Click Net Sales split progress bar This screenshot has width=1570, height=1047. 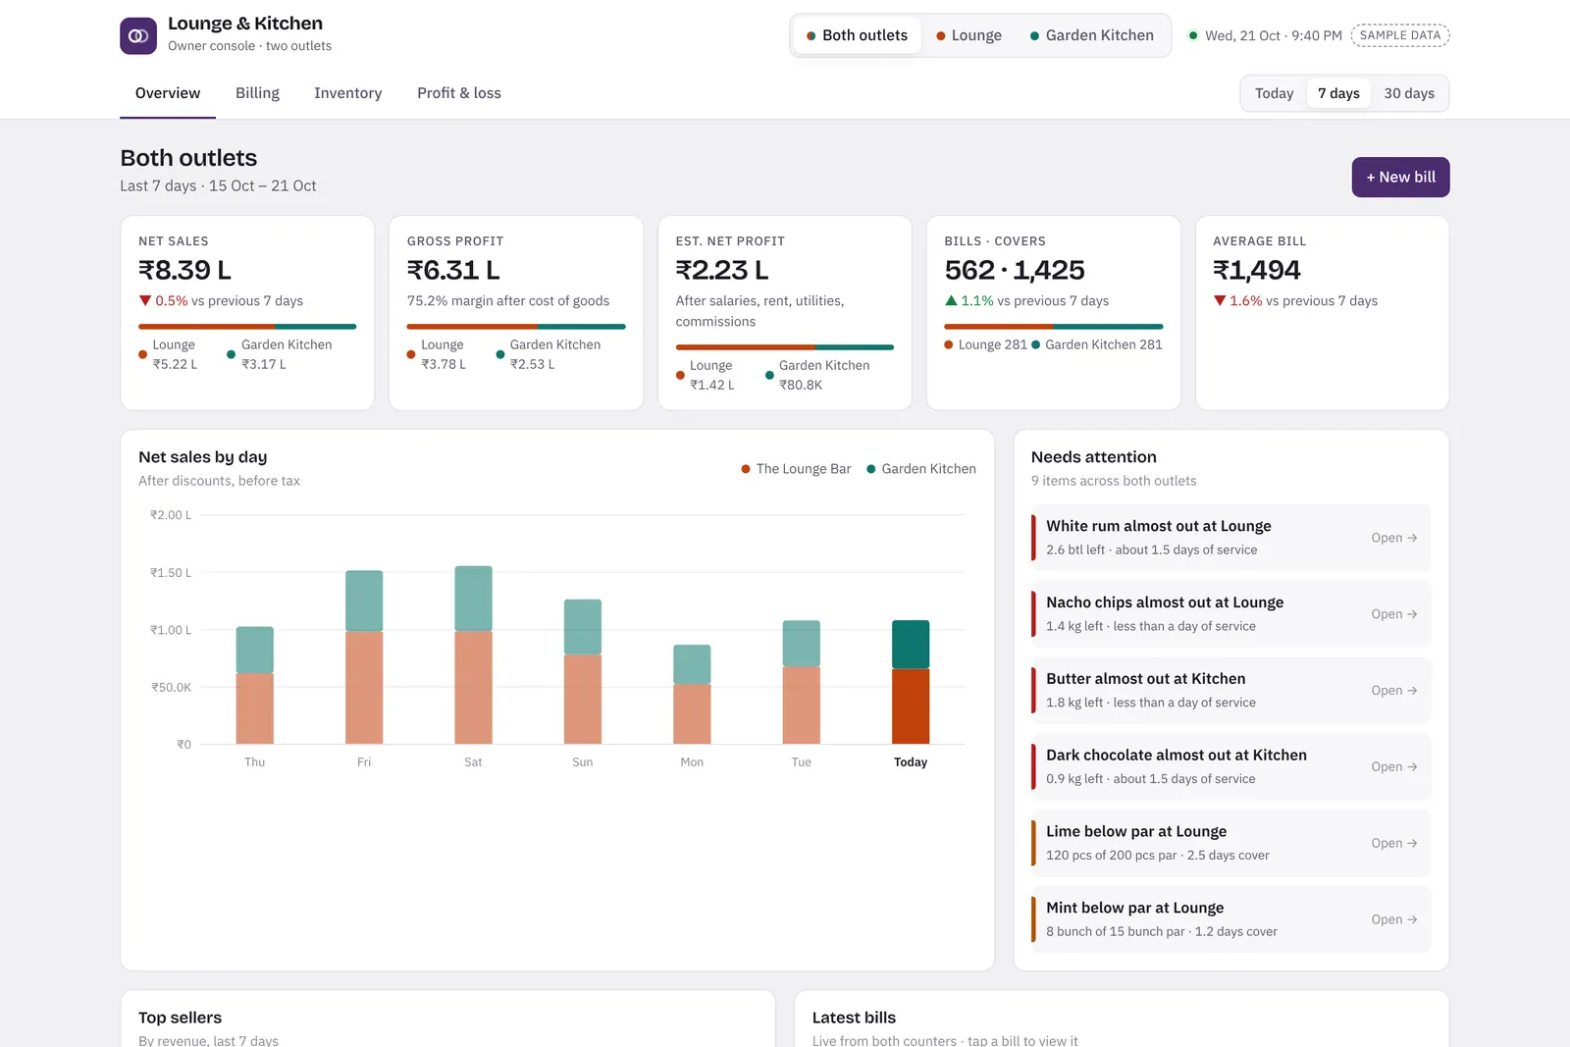click(247, 327)
